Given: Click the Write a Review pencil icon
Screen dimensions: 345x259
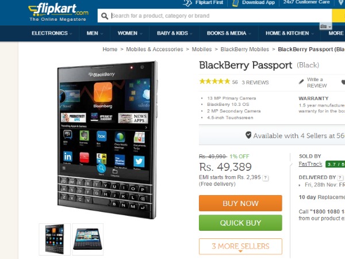Looking at the screenshot, I should 301,82.
